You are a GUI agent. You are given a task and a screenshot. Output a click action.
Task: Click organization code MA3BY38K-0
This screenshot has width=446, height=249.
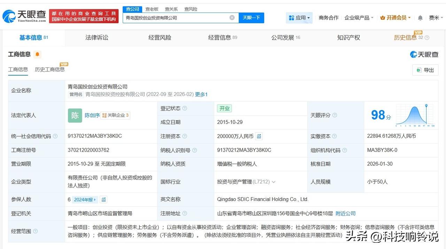382,150
